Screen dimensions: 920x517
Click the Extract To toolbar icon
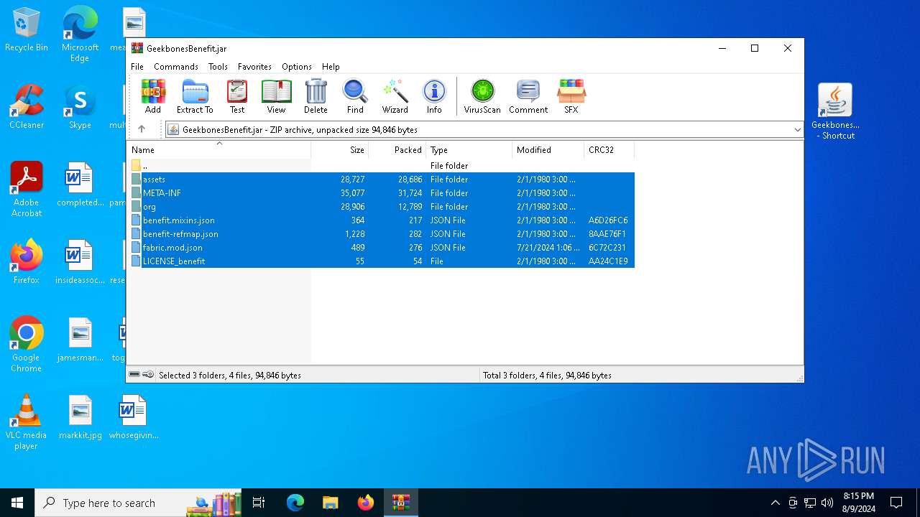[195, 96]
